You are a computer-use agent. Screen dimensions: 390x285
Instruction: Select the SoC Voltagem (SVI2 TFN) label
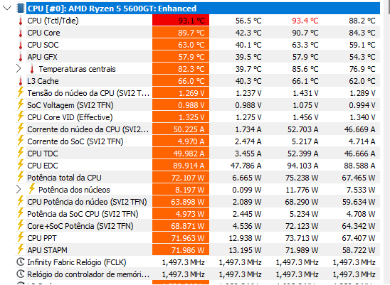point(70,105)
